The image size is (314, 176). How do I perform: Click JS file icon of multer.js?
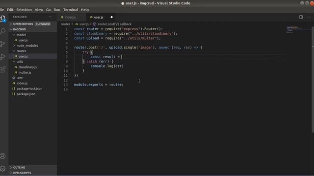[16, 72]
